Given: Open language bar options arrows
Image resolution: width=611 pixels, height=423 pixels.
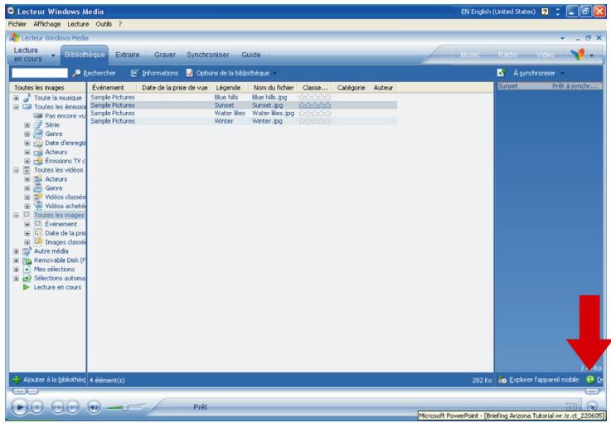Looking at the screenshot, I should (x=558, y=12).
